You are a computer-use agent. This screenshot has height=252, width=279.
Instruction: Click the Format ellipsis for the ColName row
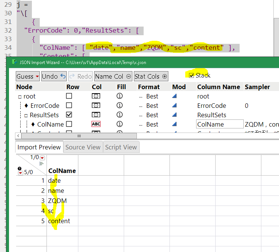[141, 124]
